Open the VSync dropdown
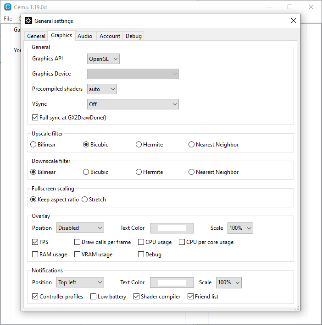Screen dimensions: 322x325 (133, 104)
